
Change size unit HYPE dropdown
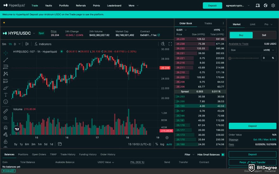coord(269,50)
